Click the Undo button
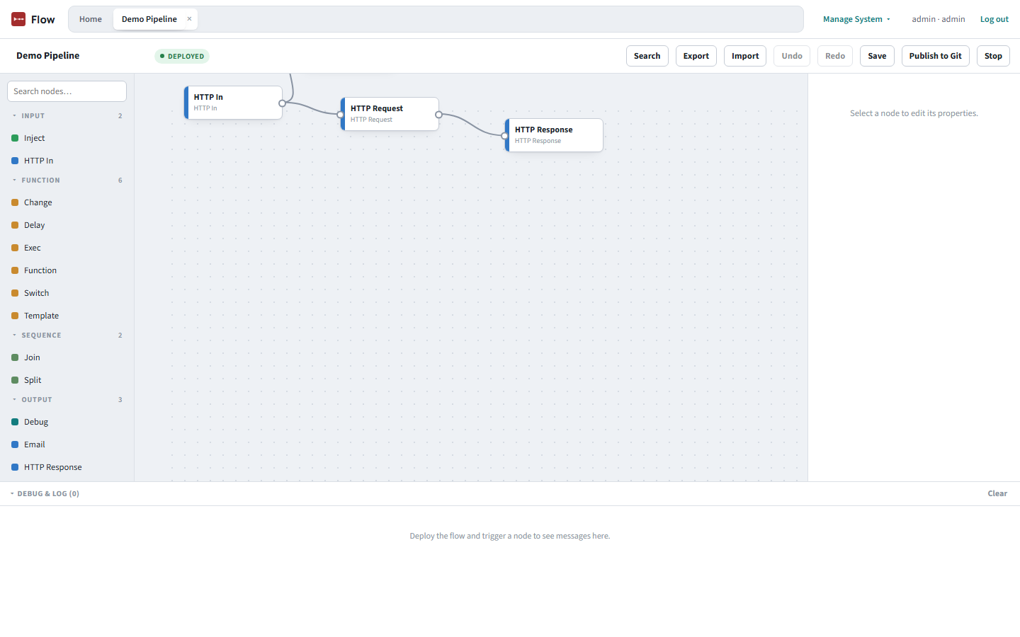Viewport: 1020px width, 637px height. point(792,56)
